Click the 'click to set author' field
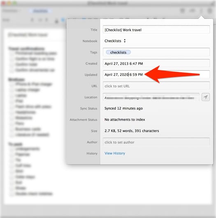 156,142
